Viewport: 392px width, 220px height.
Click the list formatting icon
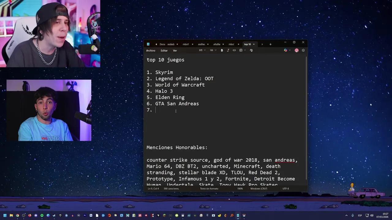[211, 50]
